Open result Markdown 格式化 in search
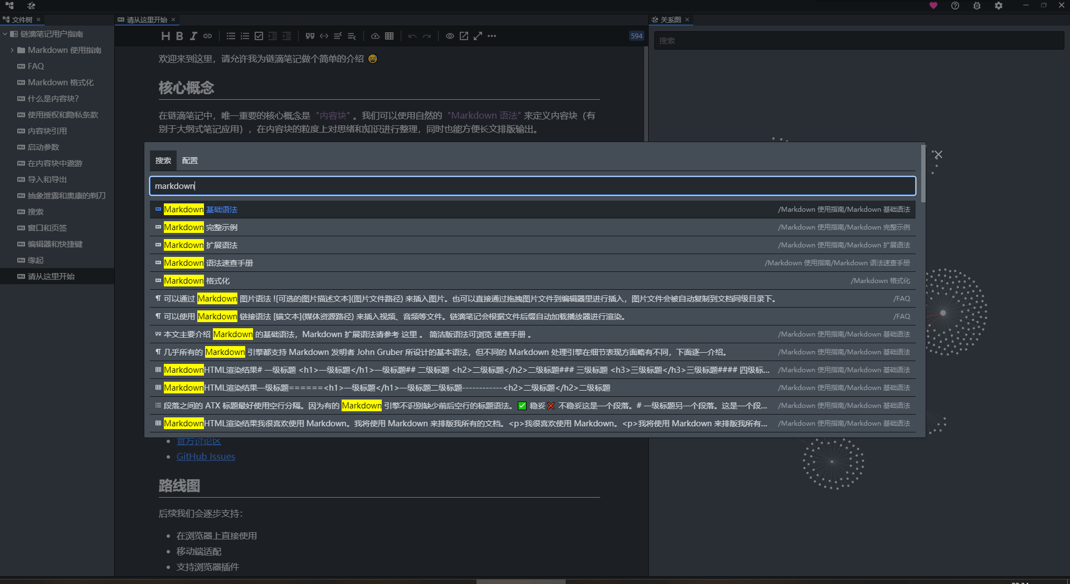 pos(532,281)
